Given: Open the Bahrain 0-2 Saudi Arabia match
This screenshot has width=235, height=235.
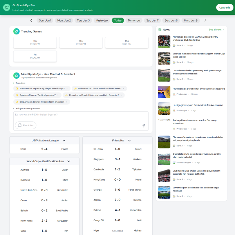Looking at the screenshot, I should [x=44, y=211].
